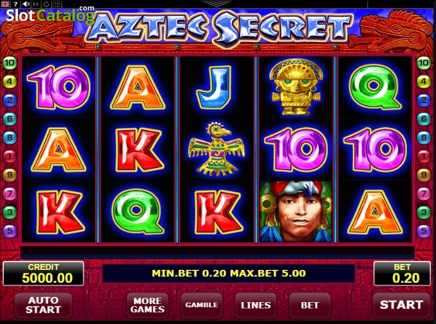This screenshot has width=436, height=324.
Task: Click the GAMBLE button
Action: 202,305
